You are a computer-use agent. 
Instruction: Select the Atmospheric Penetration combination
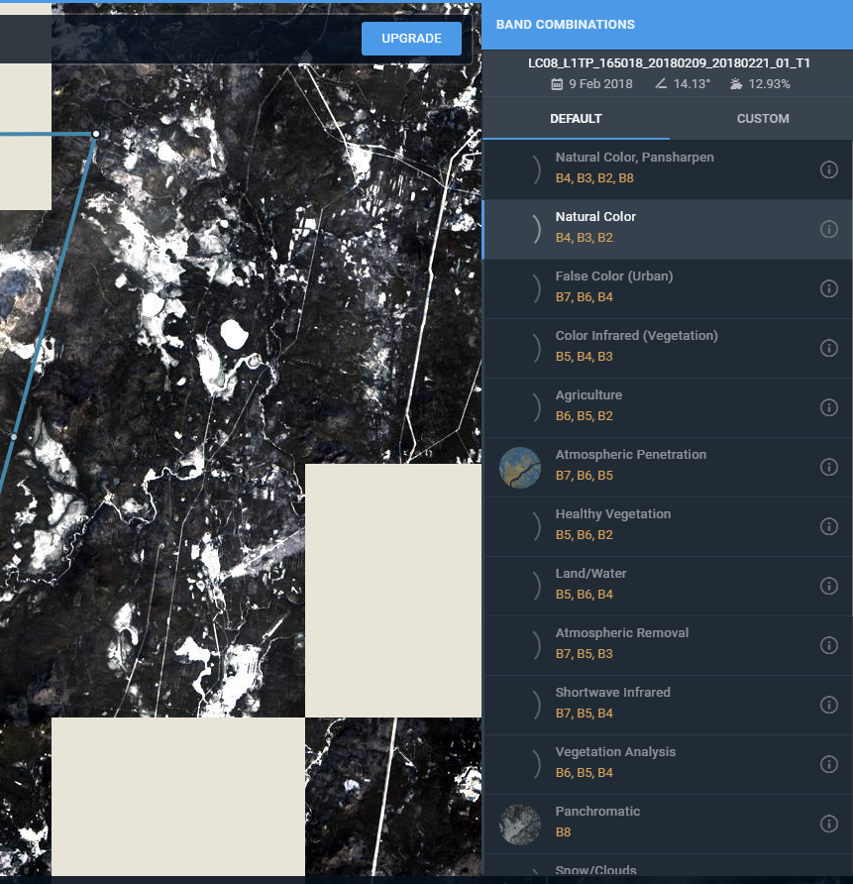668,467
